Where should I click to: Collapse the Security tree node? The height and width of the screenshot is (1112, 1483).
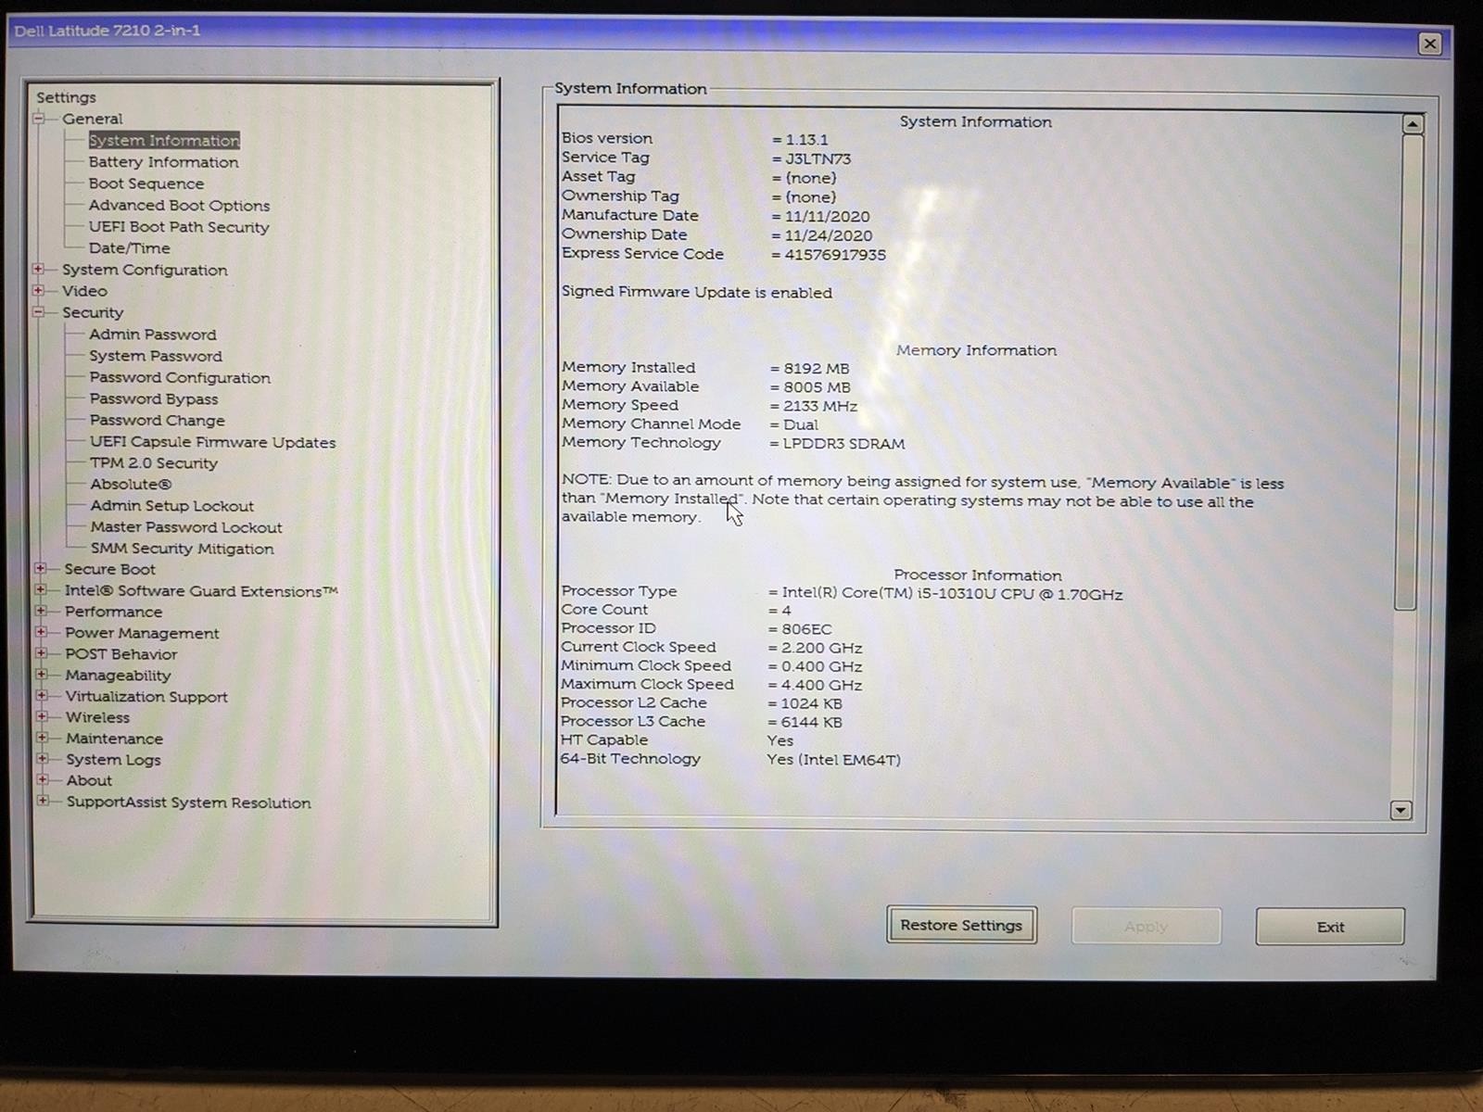[39, 312]
